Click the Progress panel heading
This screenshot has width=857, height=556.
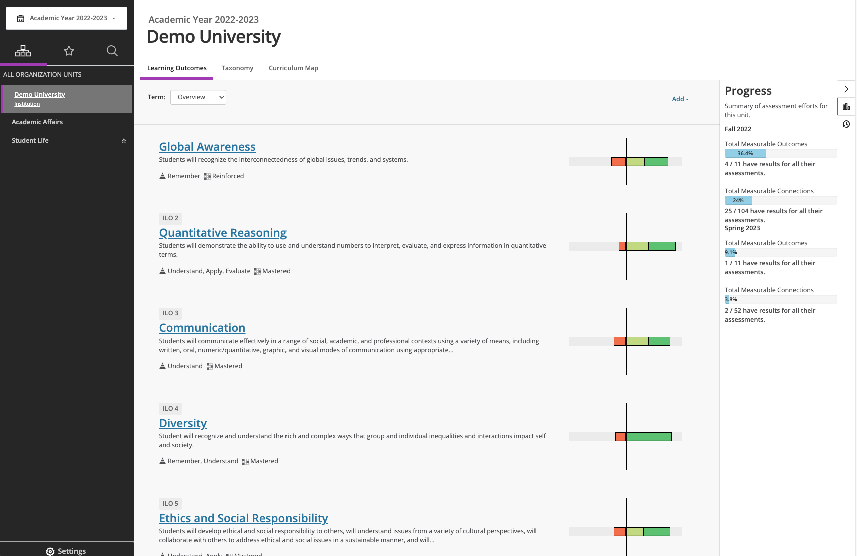748,91
